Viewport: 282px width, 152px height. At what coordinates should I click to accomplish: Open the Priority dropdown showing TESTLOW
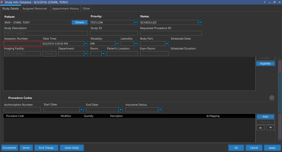click(136, 23)
